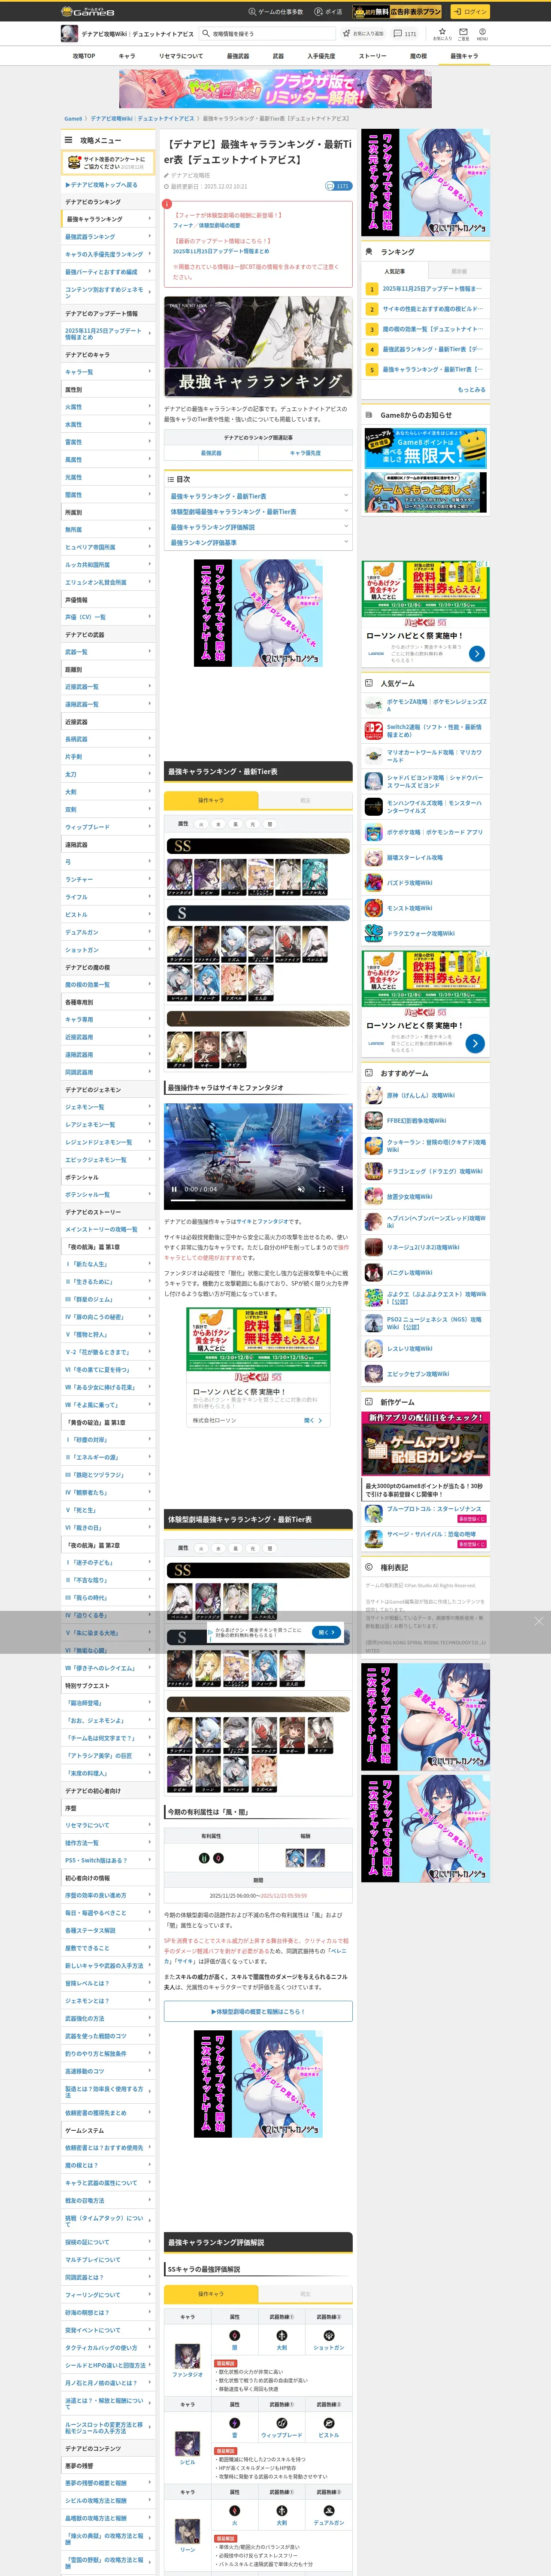Toggle the 光 attribute filter in the first tier list
The height and width of the screenshot is (2576, 551).
point(253,824)
